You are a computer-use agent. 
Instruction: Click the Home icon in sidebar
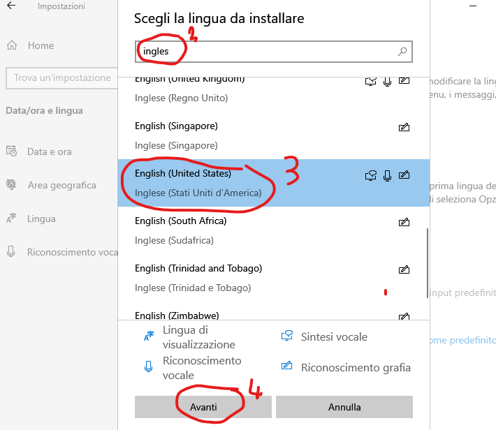[x=12, y=45]
